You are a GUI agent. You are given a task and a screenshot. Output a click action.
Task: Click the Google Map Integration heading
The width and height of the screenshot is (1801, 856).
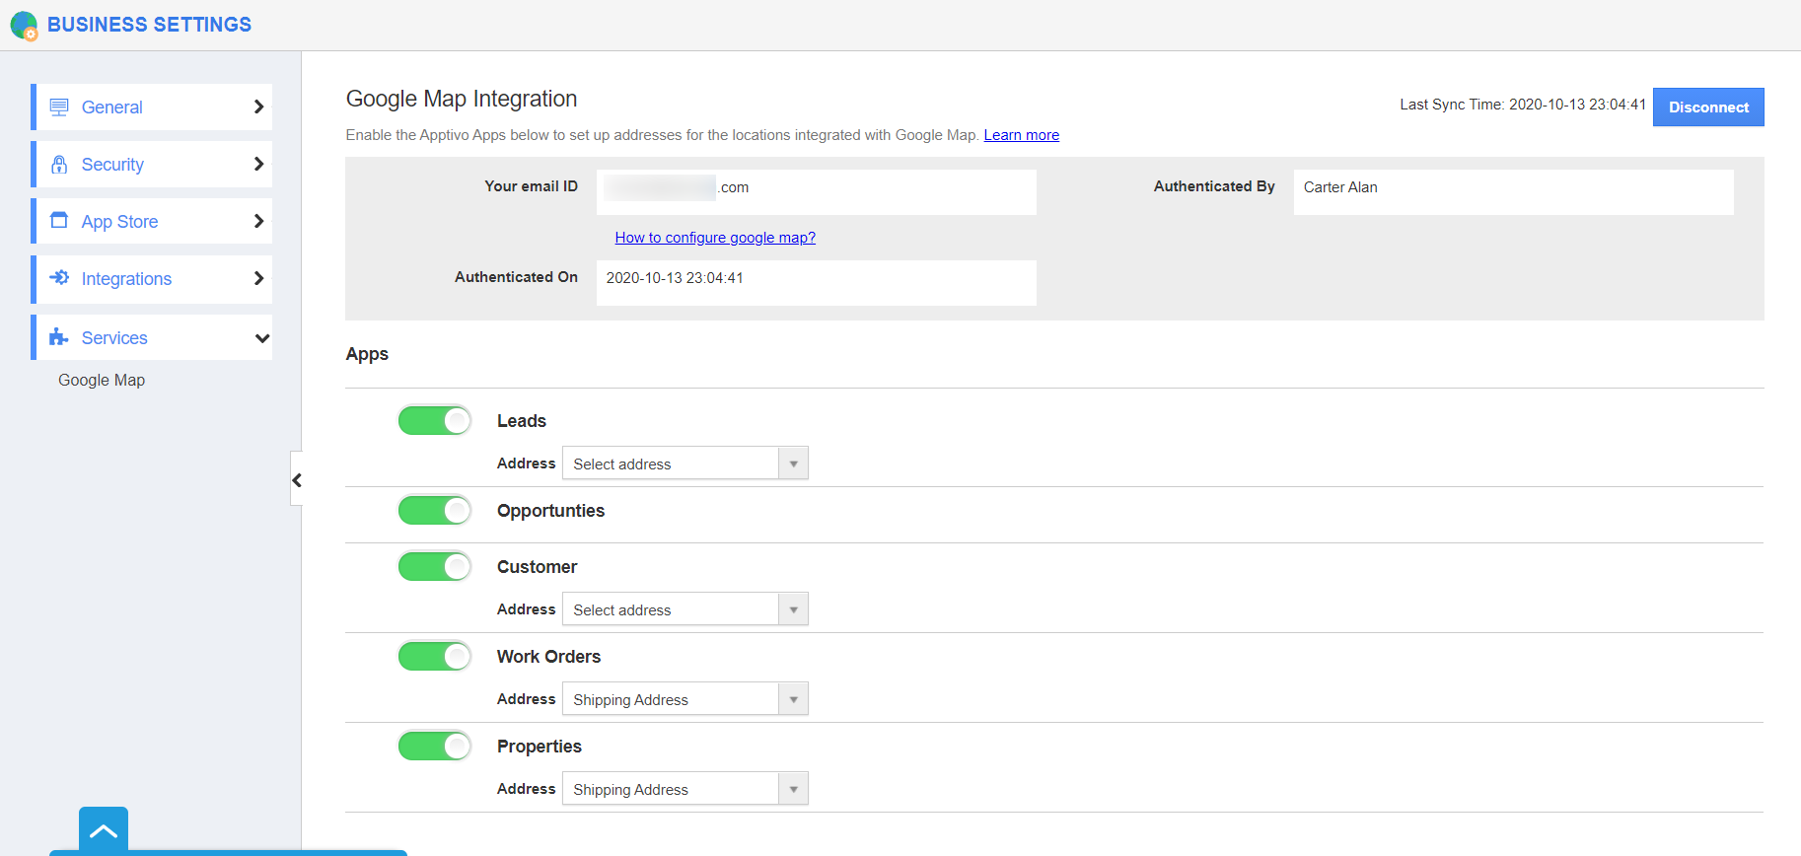coord(462,99)
